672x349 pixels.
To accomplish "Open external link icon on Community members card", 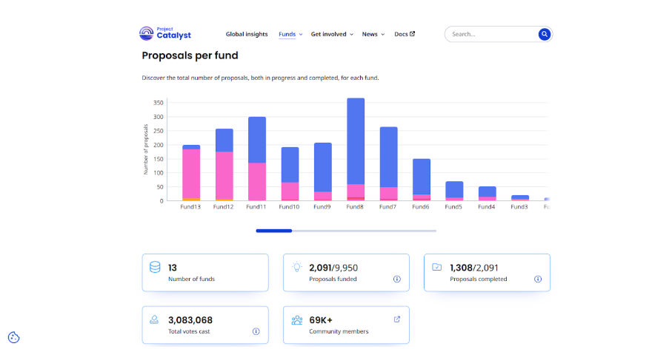I will pos(397,319).
